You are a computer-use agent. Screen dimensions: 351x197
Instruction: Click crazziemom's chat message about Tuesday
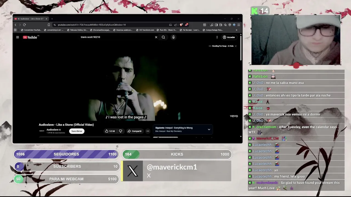[x=296, y=130]
